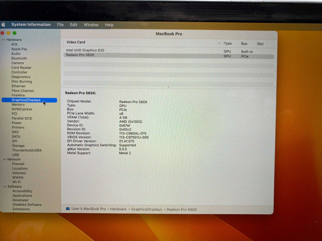Select Printers in the sidebar
The image size is (322, 241).
[18, 127]
